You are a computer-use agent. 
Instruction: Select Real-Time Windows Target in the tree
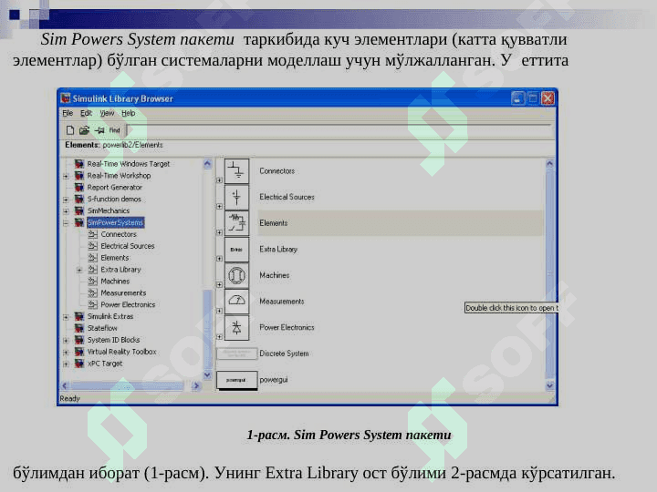(129, 164)
